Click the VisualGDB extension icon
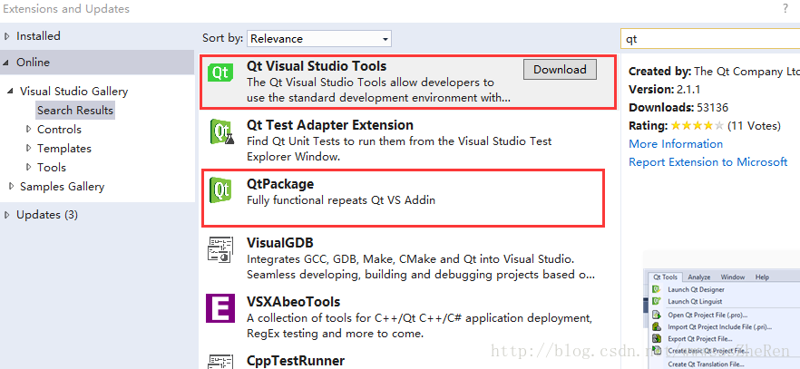Image resolution: width=800 pixels, height=369 pixels. [x=220, y=249]
